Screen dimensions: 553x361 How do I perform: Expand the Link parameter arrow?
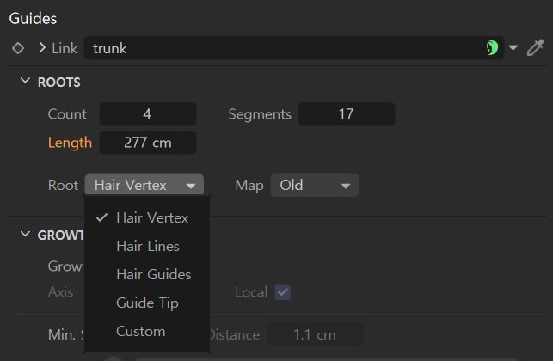coord(41,48)
